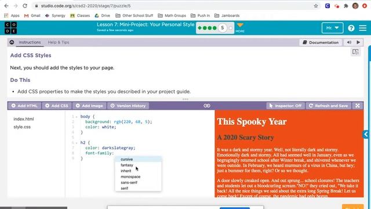Open Math Groups bookmark folder
The height and width of the screenshot is (209, 371).
172,16
